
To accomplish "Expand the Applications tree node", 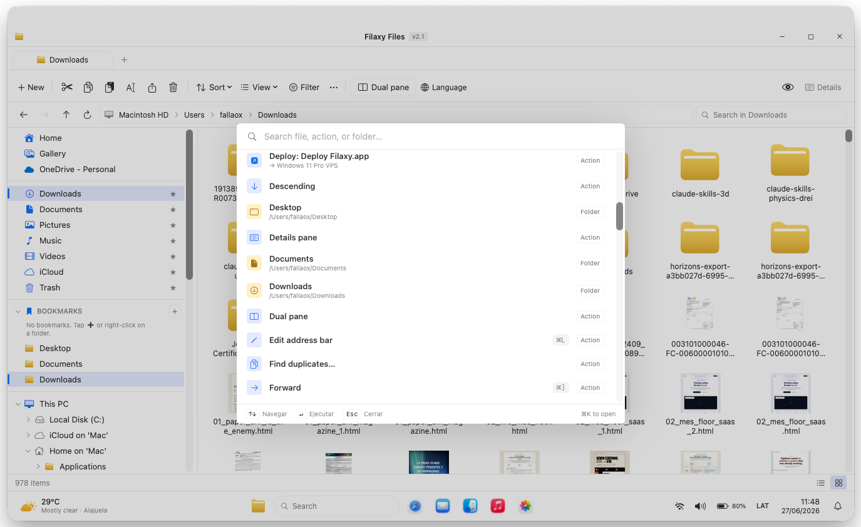I will (38, 466).
